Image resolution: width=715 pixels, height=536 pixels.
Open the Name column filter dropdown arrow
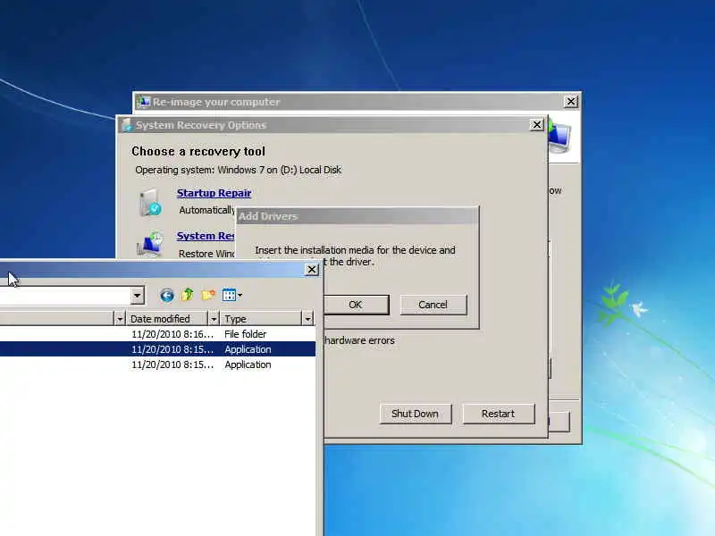pos(120,319)
